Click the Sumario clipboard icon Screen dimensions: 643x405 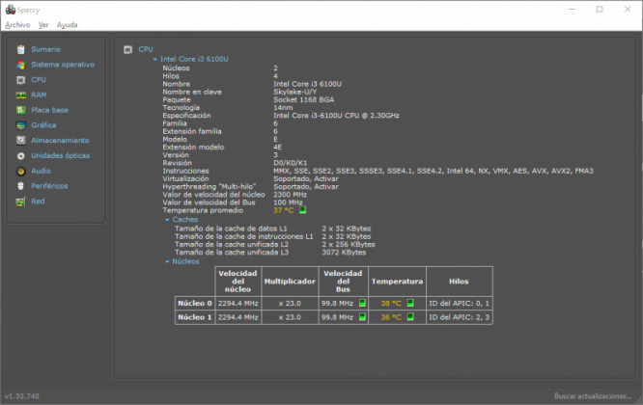21,49
